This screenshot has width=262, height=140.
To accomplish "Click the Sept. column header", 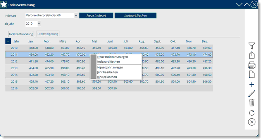I will (158, 41).
